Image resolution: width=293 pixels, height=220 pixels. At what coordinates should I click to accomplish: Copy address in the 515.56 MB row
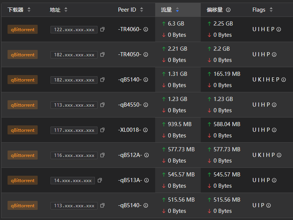[x=102, y=205]
